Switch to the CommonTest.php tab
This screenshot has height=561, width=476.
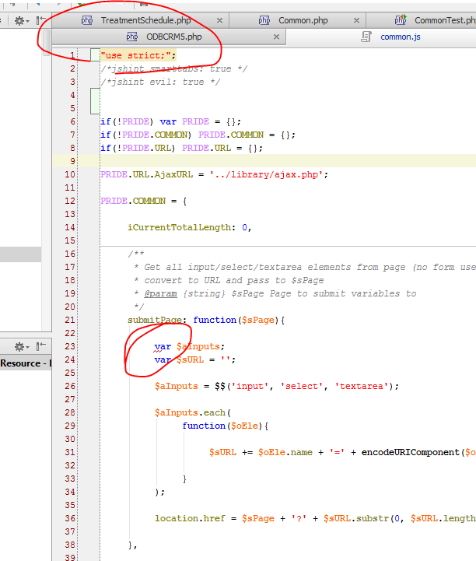pyautogui.click(x=445, y=20)
